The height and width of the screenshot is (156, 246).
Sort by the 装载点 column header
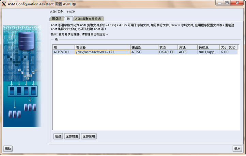[209, 47]
